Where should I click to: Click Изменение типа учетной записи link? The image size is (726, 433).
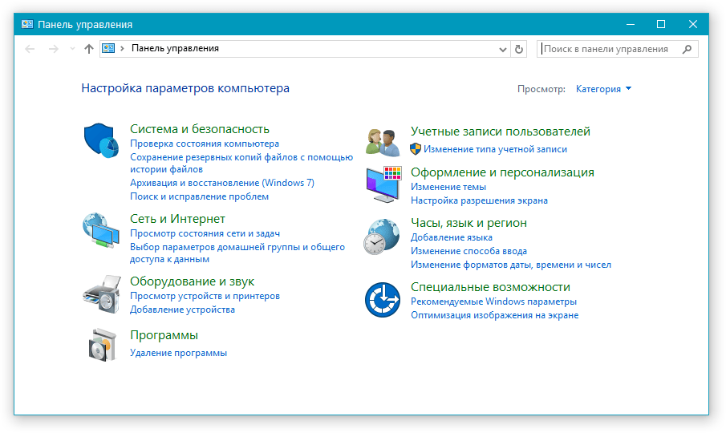click(x=495, y=149)
